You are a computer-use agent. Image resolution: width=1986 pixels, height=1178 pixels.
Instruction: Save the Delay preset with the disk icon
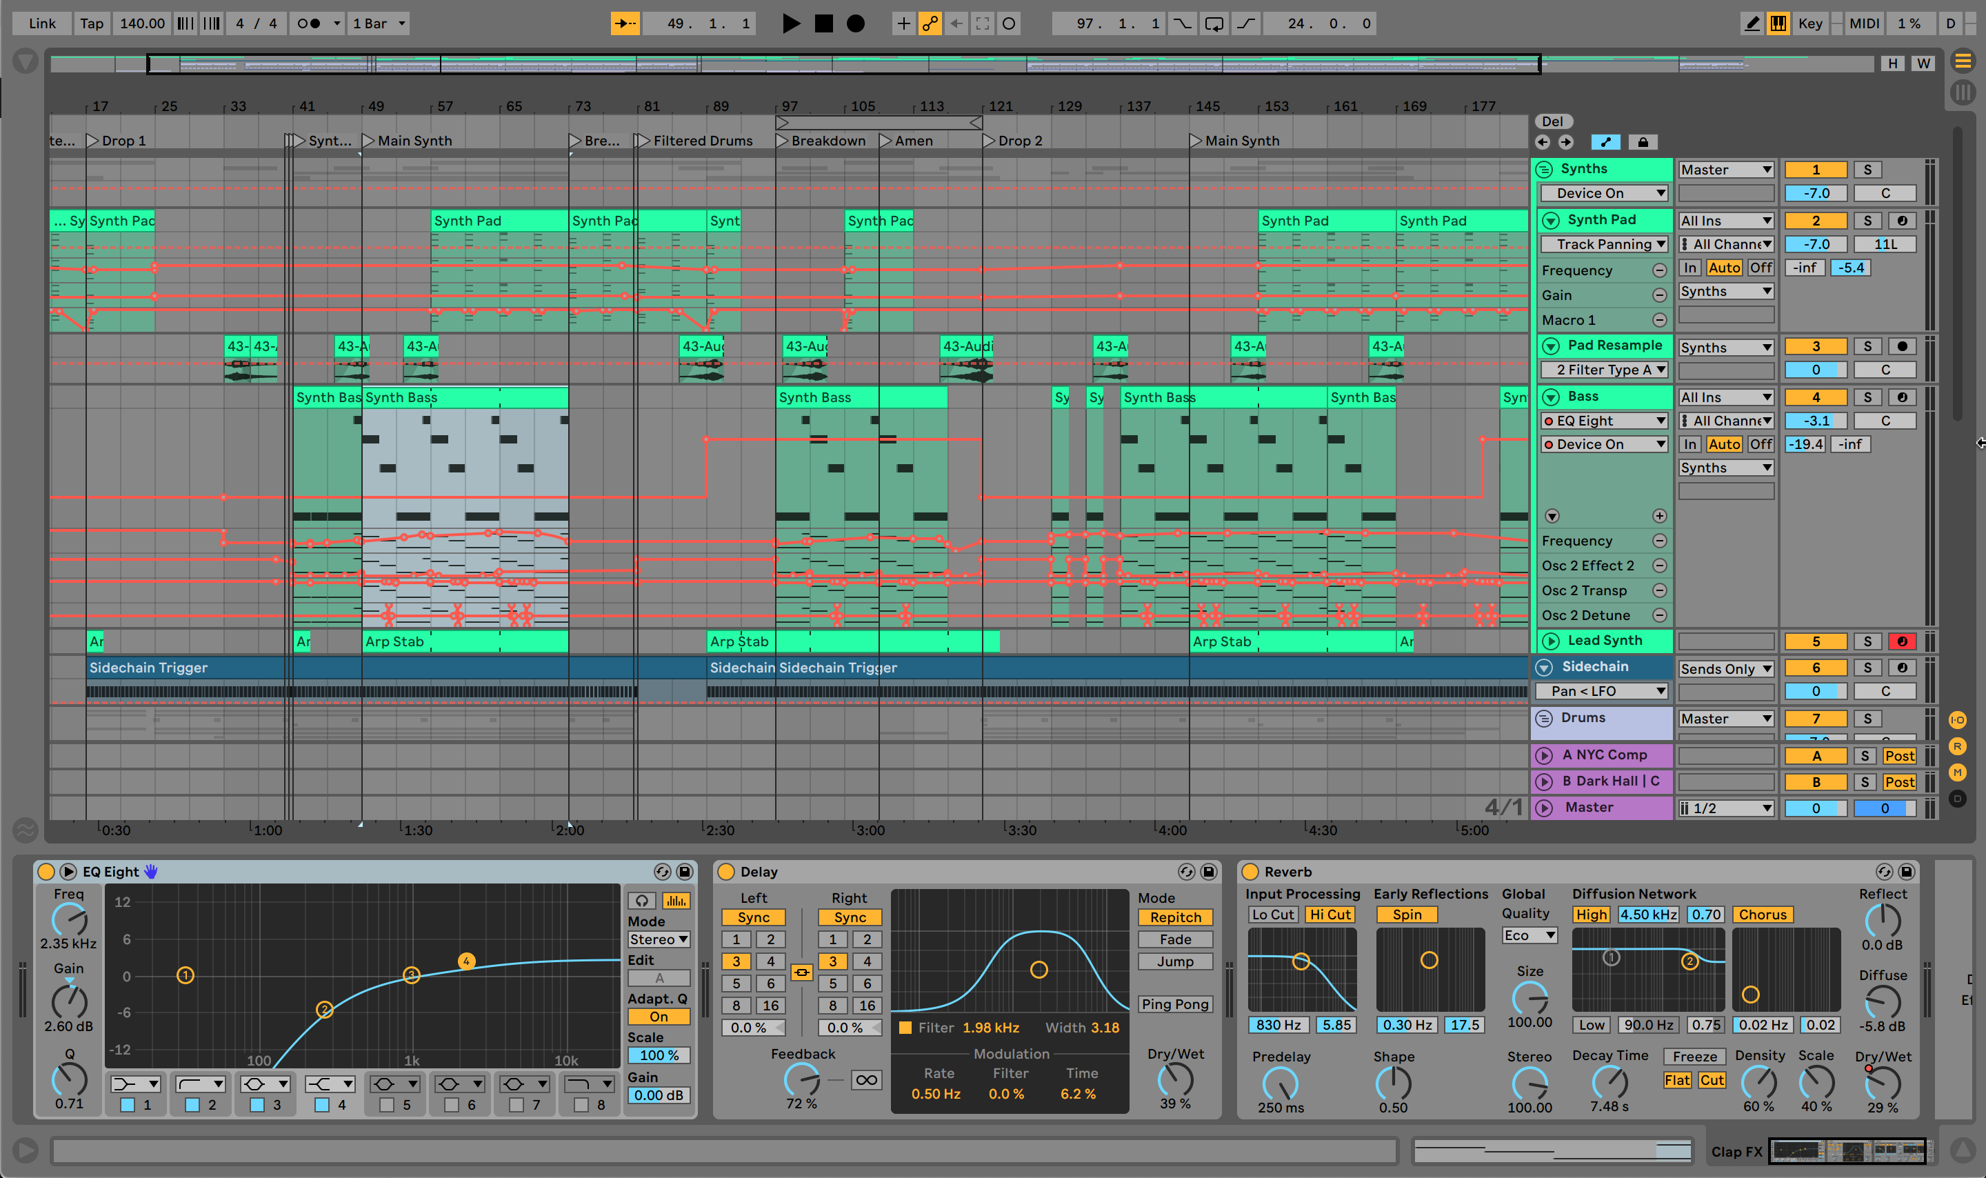point(1208,872)
